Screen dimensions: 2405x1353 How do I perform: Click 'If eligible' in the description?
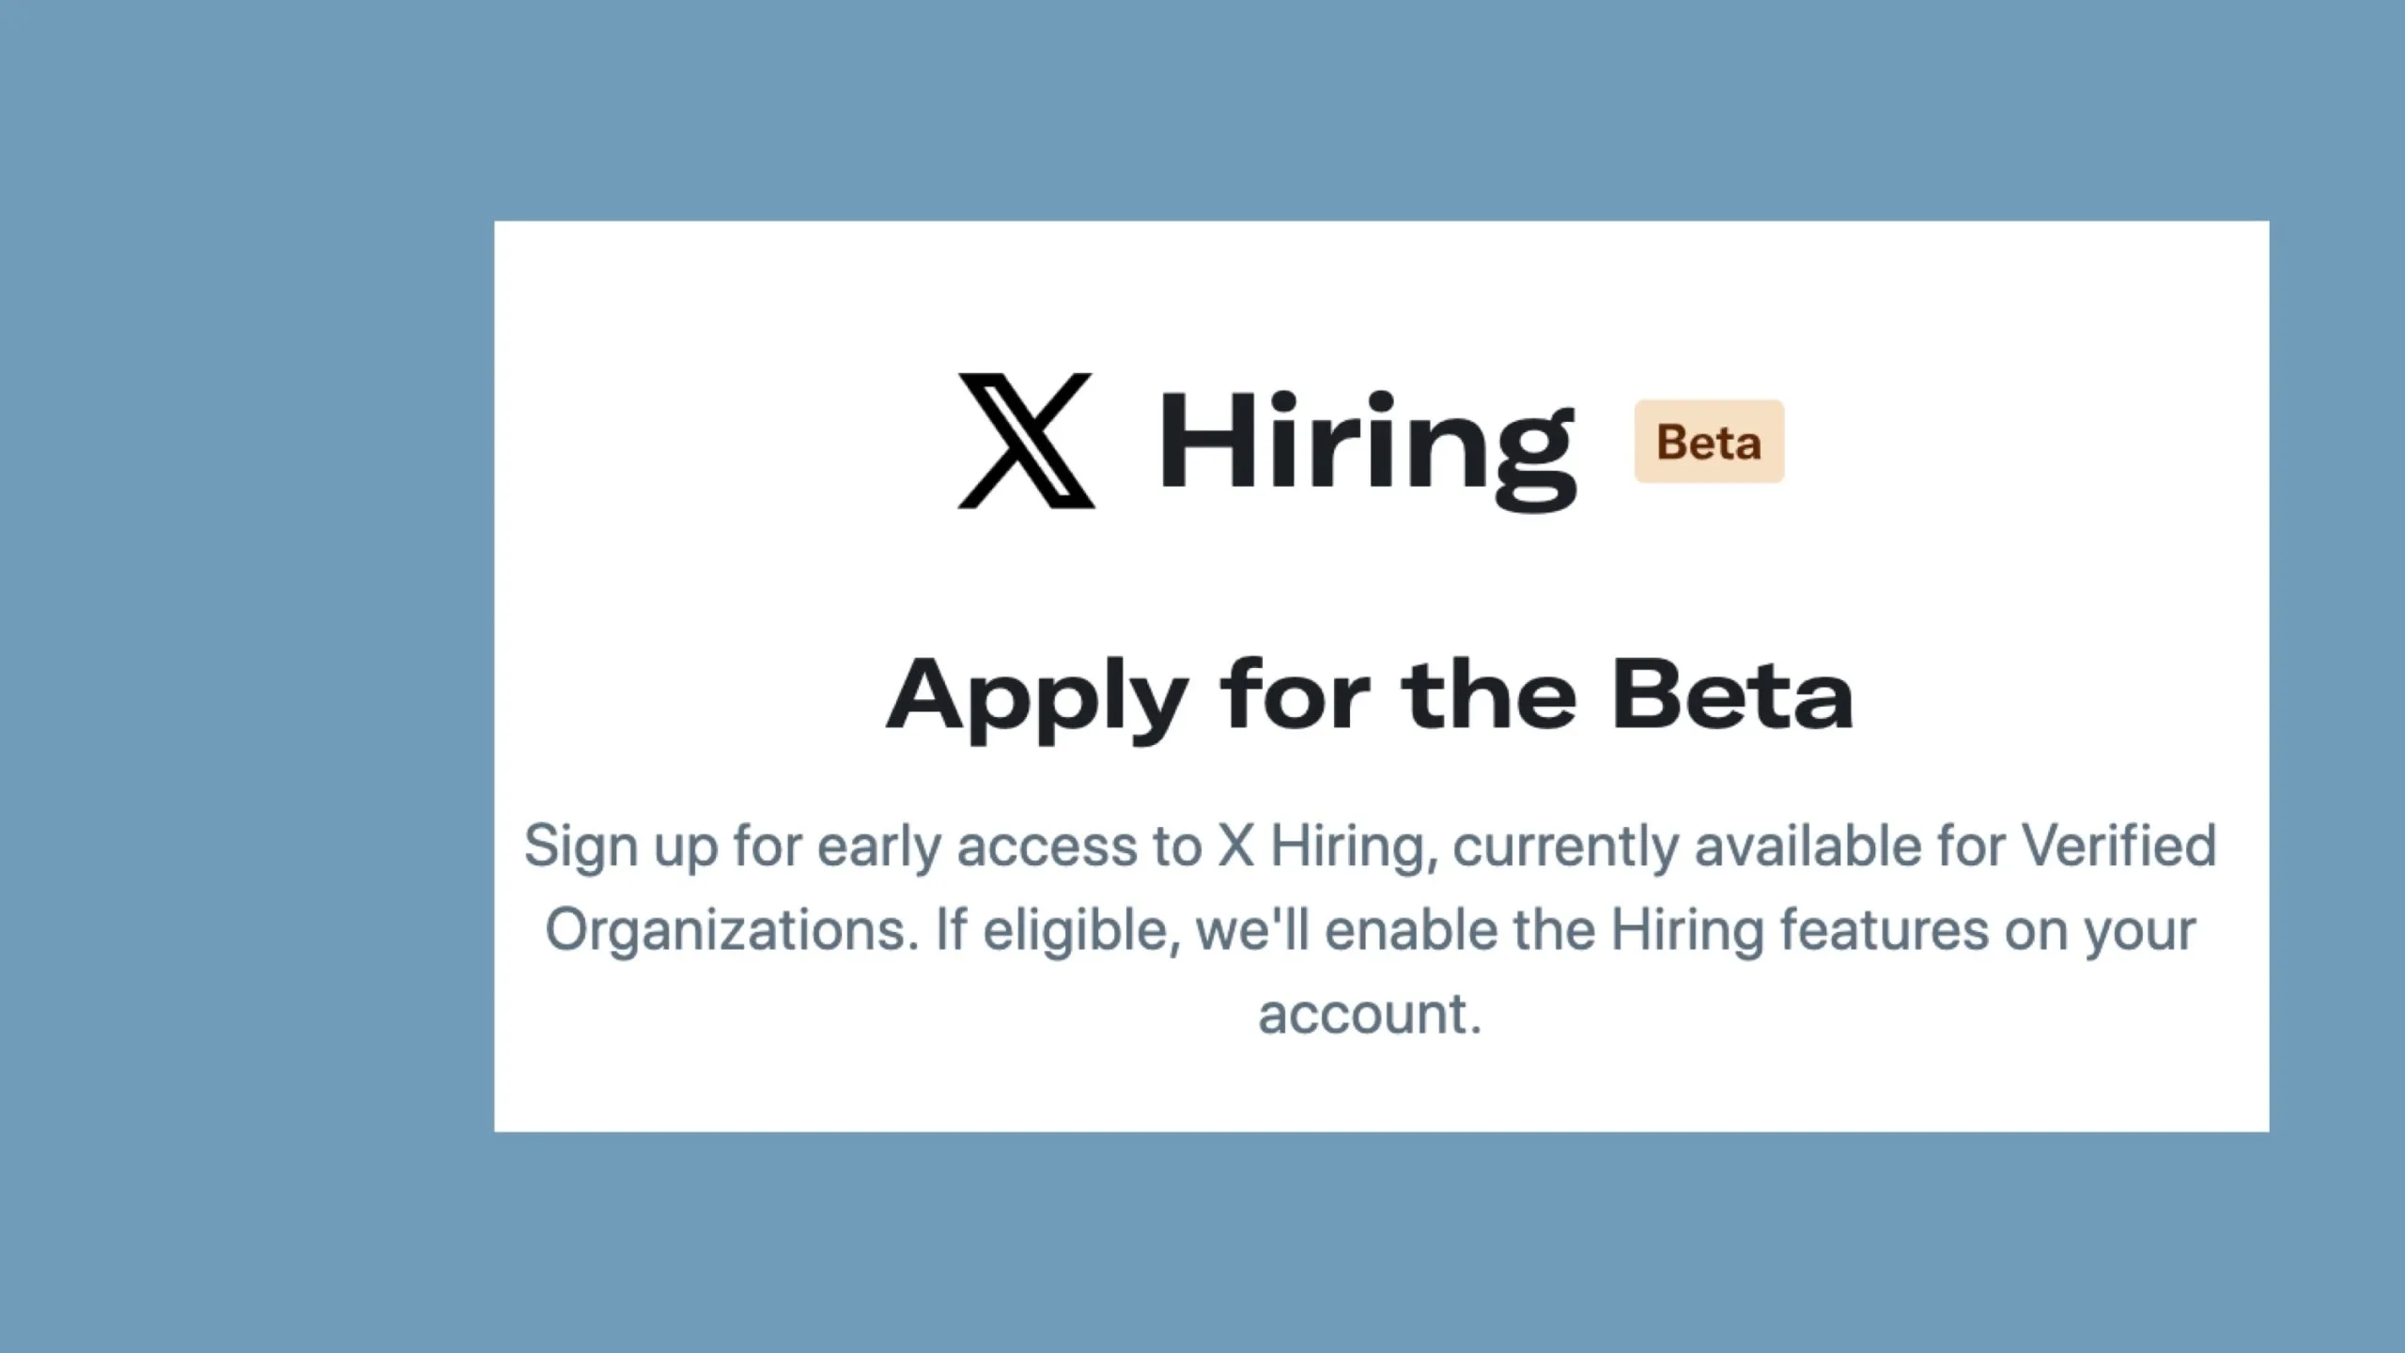coord(1057,930)
